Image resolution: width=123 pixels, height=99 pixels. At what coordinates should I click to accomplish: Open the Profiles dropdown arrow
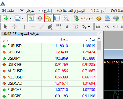22,18
